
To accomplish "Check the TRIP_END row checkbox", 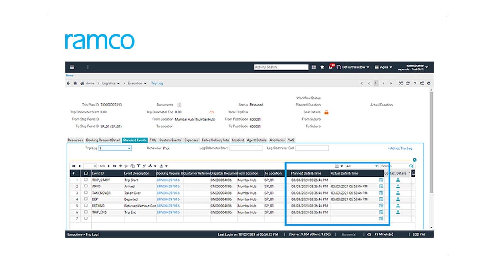I will coord(86,212).
